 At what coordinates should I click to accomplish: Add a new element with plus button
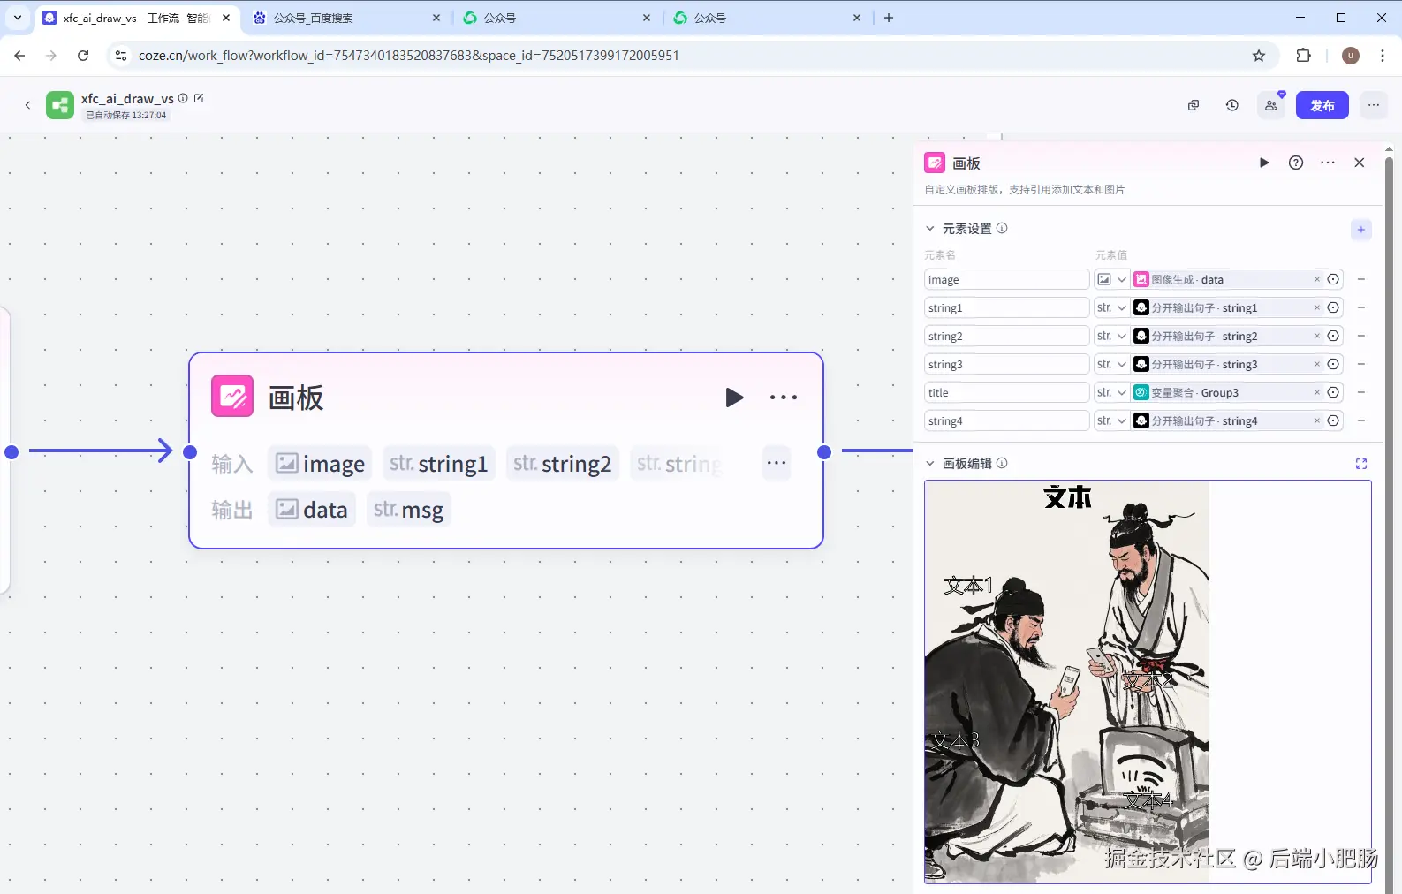click(x=1361, y=230)
